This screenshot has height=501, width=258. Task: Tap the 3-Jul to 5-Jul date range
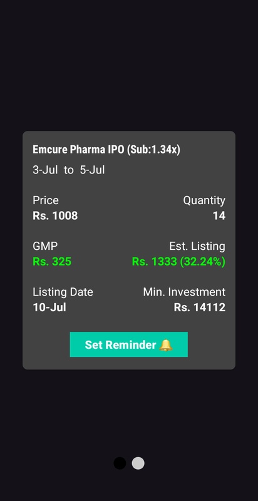pyautogui.click(x=69, y=170)
